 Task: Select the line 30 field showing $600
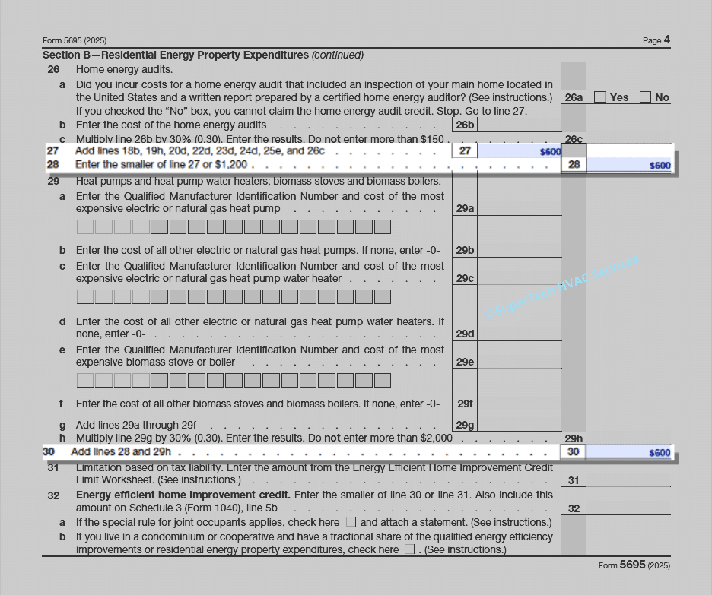pos(629,452)
